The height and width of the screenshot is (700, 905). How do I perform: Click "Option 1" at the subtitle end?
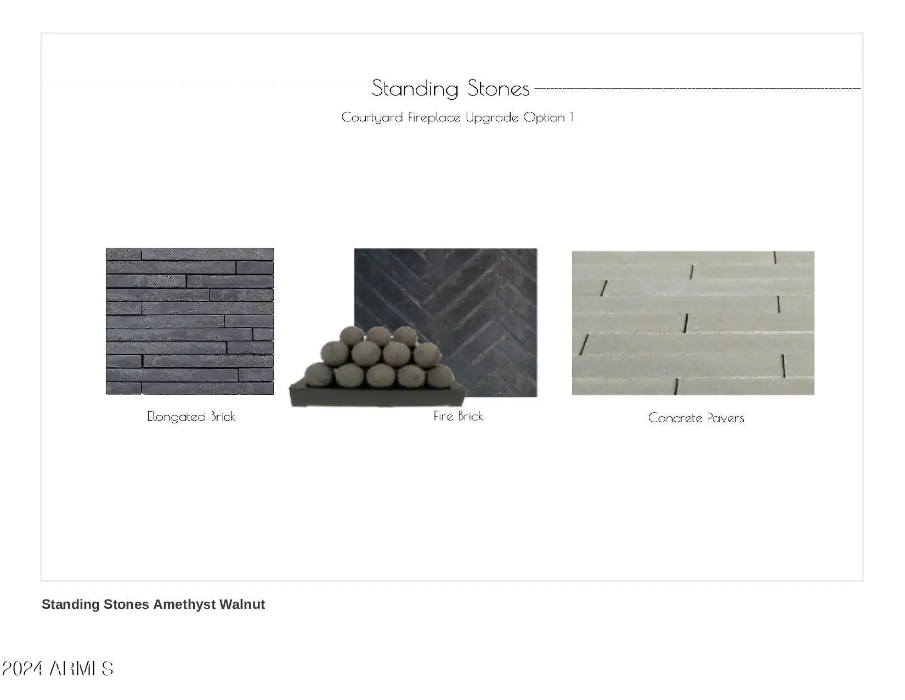click(x=548, y=117)
